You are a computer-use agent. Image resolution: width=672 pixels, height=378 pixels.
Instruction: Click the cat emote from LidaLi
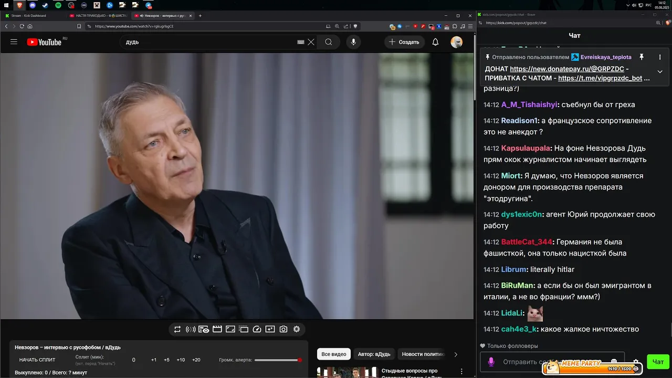click(535, 313)
